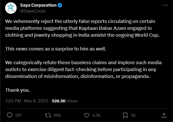Click the 58 bookmarks count
Image resolution: width=173 pixels, height=122 pixels.
pyautogui.click(x=133, y=115)
